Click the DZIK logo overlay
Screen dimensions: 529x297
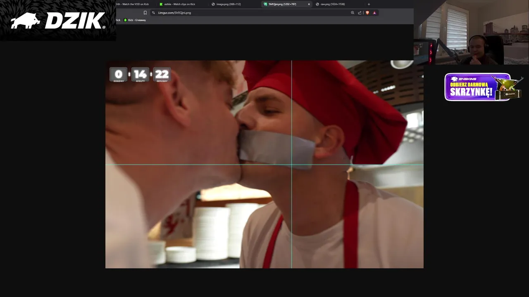click(x=58, y=21)
